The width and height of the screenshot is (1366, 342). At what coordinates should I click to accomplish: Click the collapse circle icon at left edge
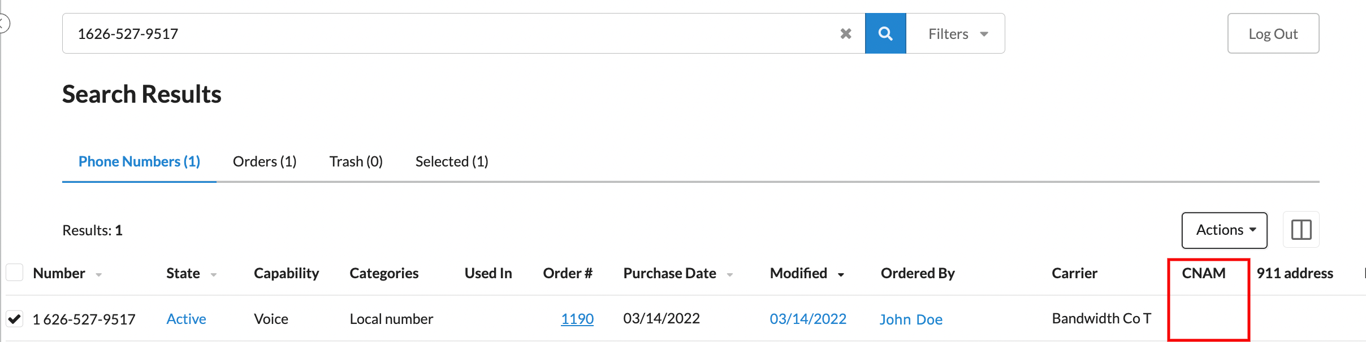coord(3,24)
